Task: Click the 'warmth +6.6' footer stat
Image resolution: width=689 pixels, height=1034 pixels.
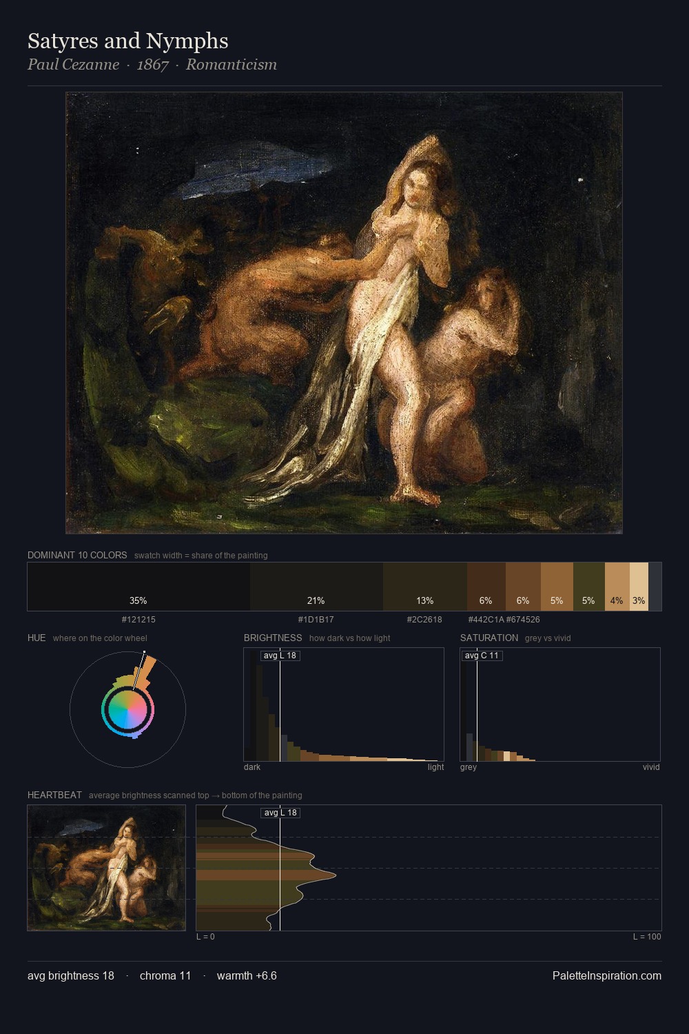Action: click(x=247, y=975)
